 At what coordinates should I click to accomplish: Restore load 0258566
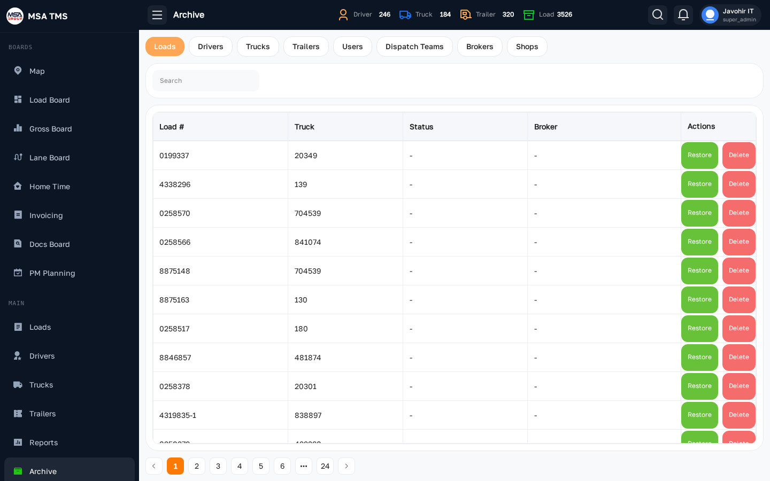pyautogui.click(x=699, y=242)
